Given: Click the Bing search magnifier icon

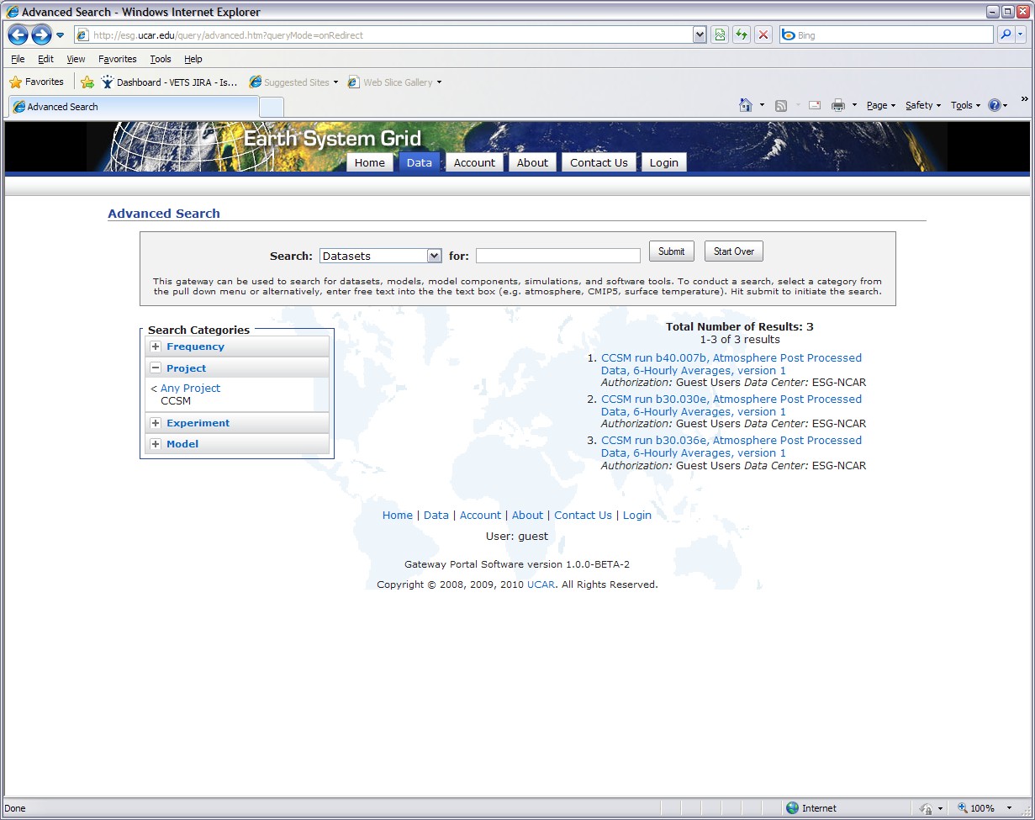Looking at the screenshot, I should (1006, 35).
